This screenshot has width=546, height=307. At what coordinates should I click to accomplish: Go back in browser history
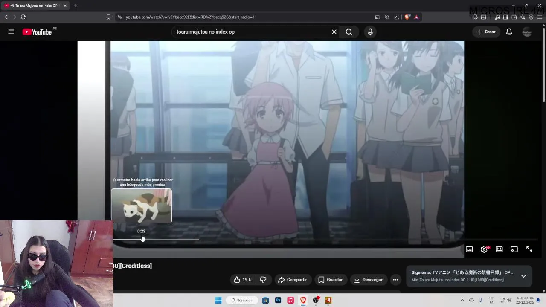pos(6,17)
